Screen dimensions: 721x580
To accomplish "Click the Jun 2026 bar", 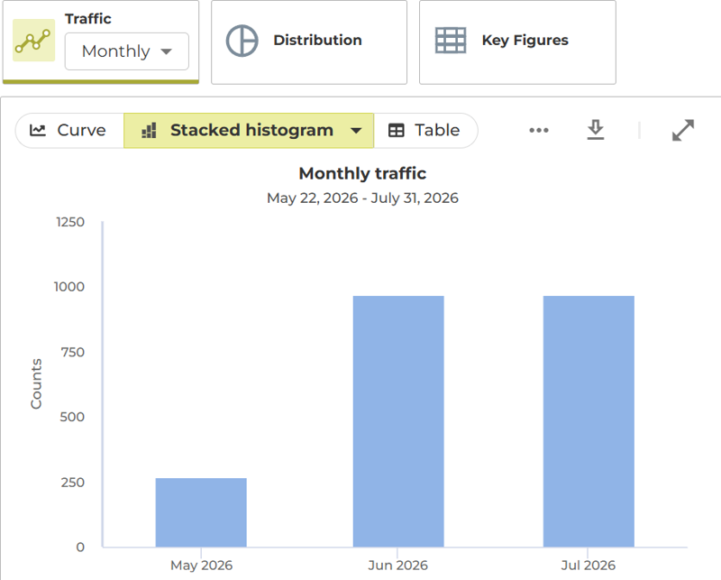I will (x=398, y=421).
